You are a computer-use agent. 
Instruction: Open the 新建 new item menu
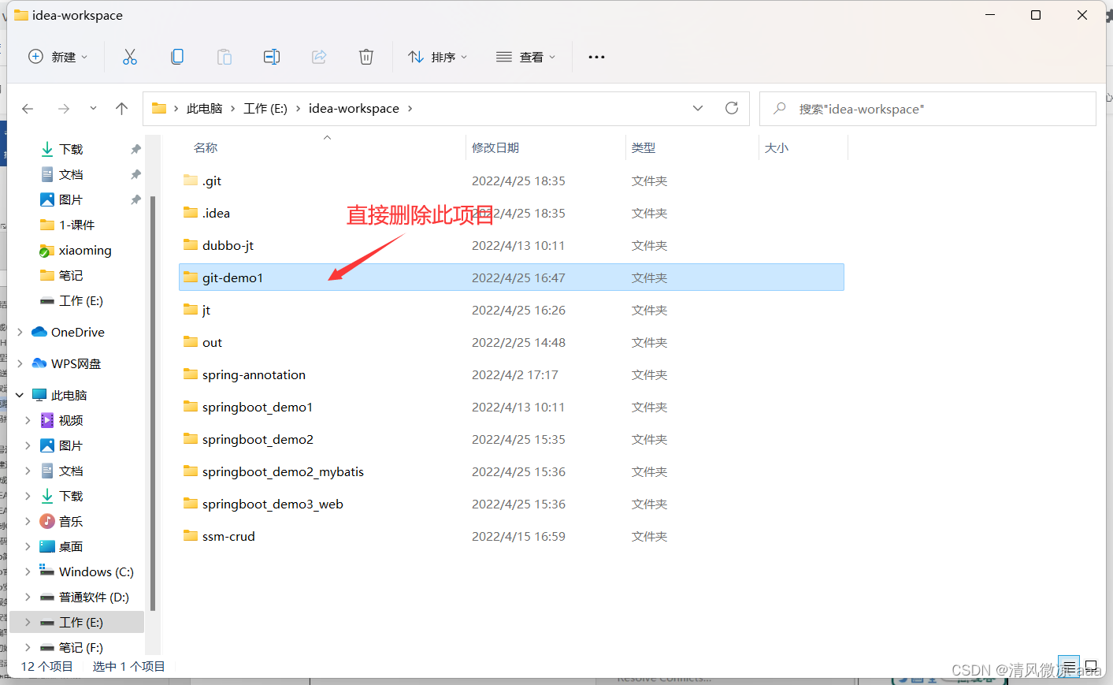pyautogui.click(x=58, y=56)
